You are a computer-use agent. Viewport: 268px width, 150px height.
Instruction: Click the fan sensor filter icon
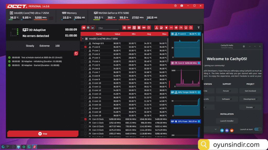pos(176,27)
